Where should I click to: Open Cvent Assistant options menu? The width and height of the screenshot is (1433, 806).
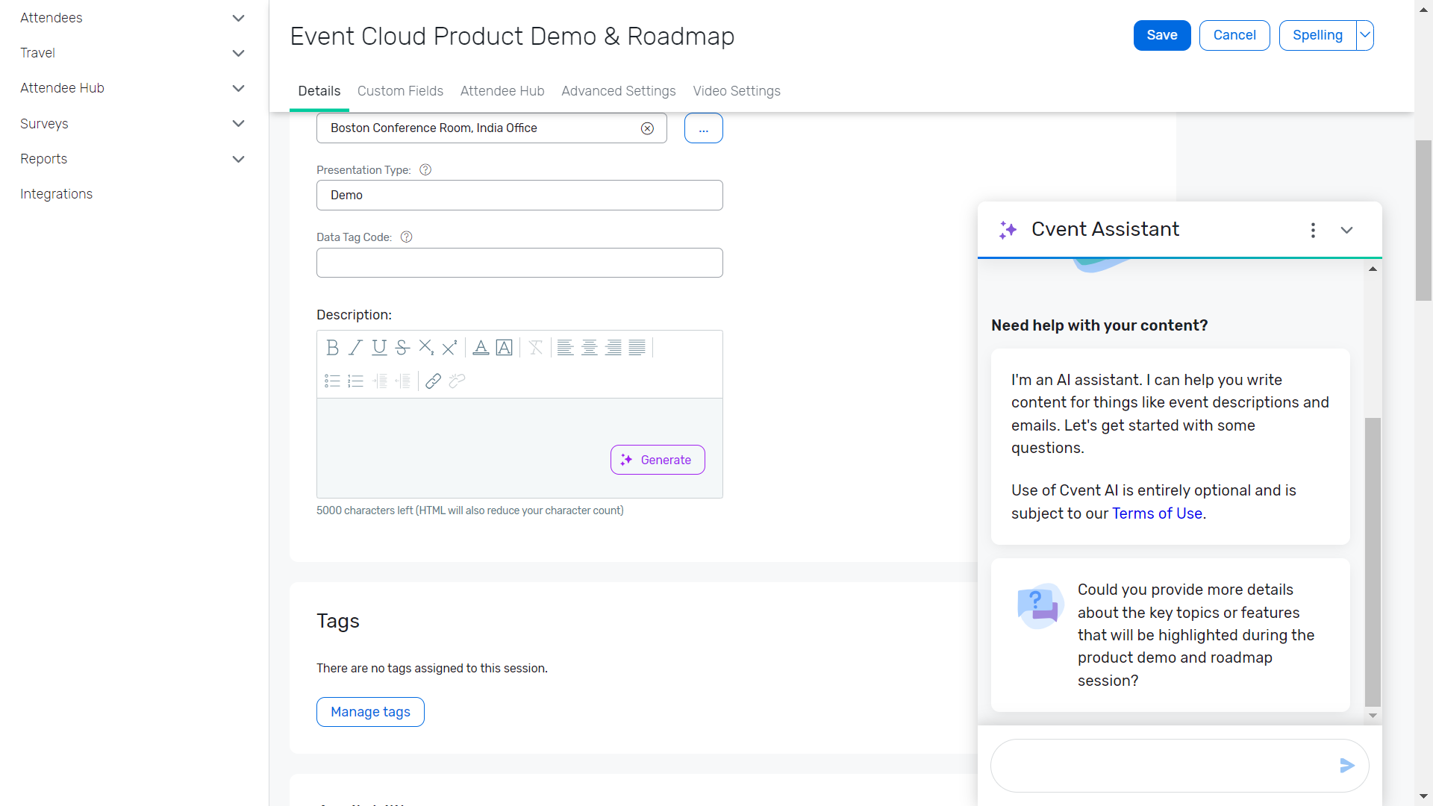pos(1314,230)
